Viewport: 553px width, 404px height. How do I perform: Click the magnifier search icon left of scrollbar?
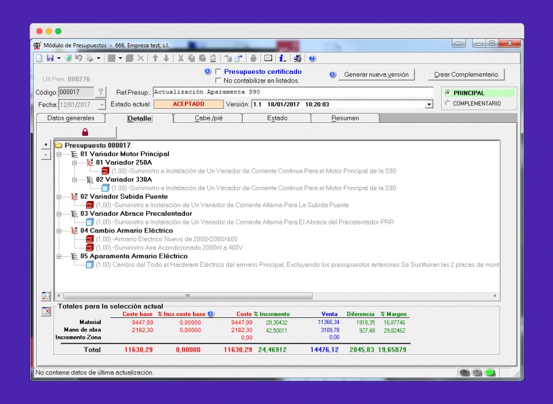coord(46,296)
